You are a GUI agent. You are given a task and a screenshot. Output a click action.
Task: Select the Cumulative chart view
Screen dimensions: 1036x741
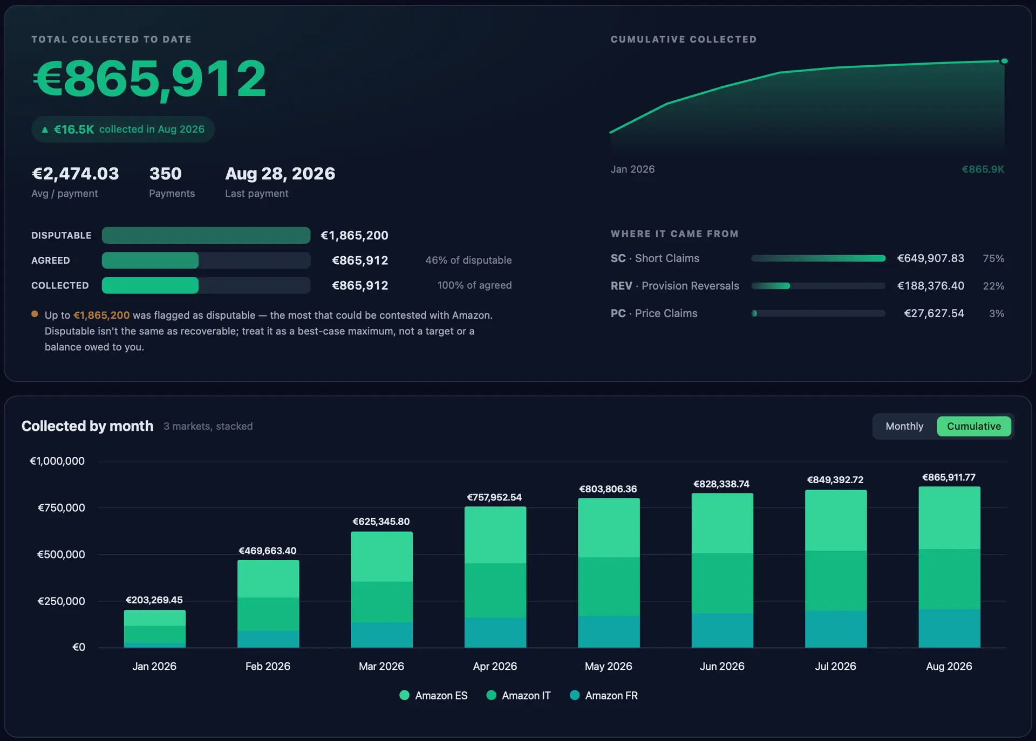pyautogui.click(x=974, y=426)
